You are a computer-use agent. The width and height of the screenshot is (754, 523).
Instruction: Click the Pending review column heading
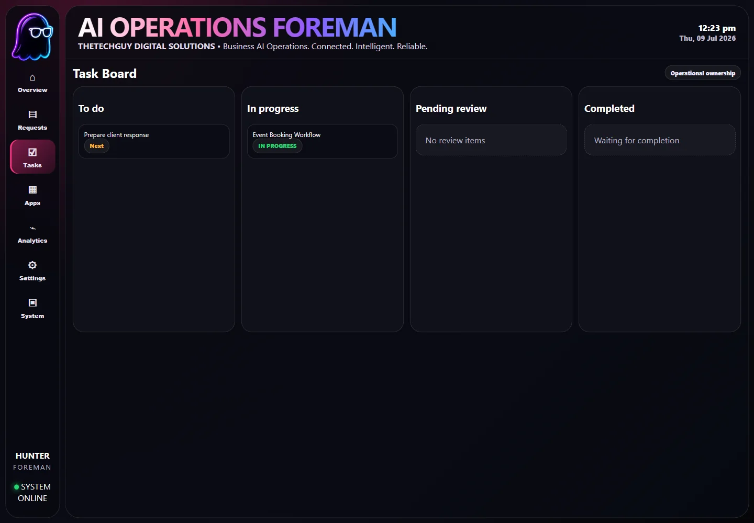pyautogui.click(x=451, y=109)
